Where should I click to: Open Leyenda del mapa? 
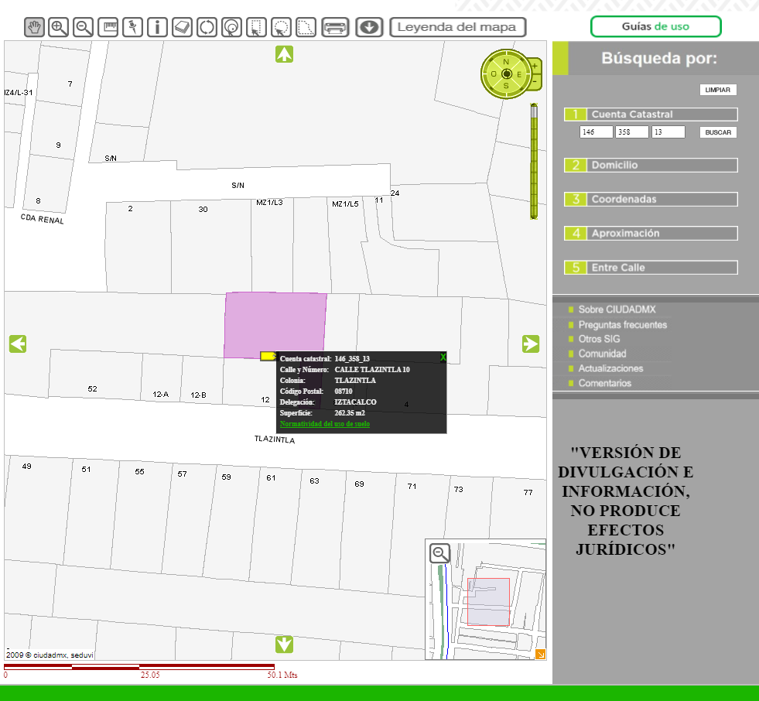[457, 27]
